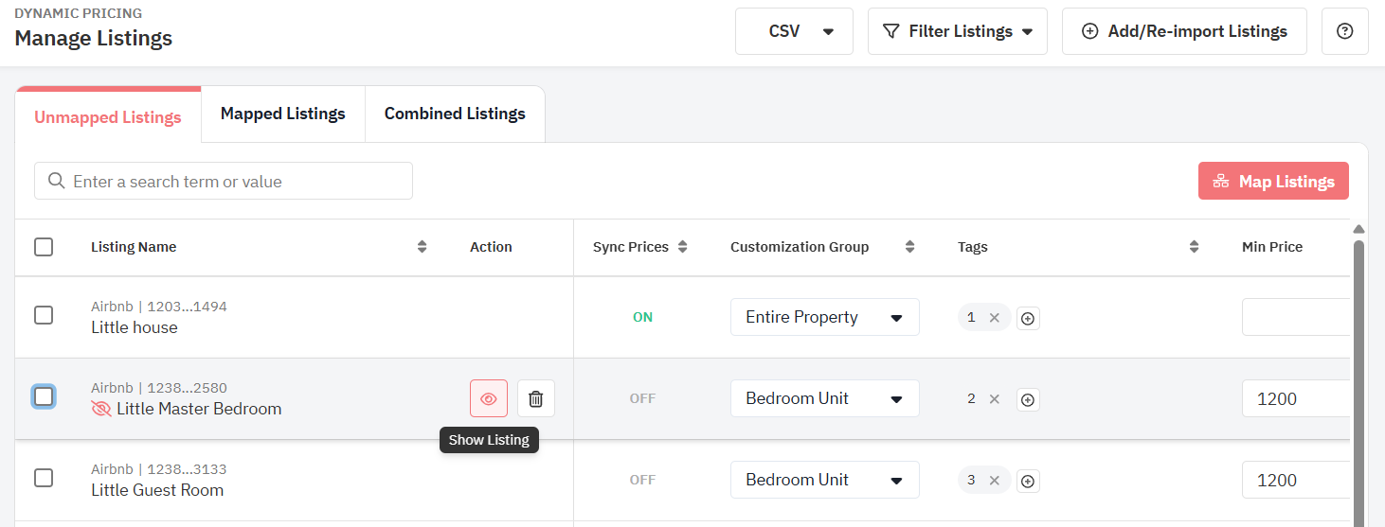Sort by Listing Name column arrows
Screen dimensions: 1385x527
coord(422,247)
